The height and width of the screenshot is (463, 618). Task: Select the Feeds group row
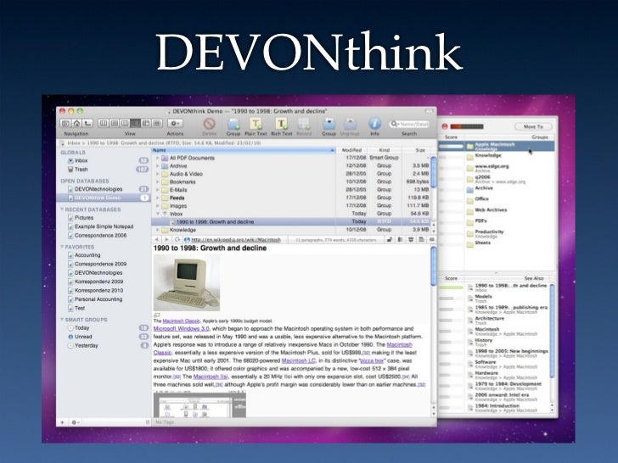pyautogui.click(x=290, y=198)
